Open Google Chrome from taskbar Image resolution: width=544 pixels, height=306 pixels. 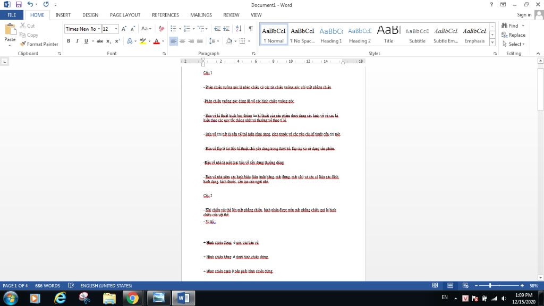tap(132, 298)
